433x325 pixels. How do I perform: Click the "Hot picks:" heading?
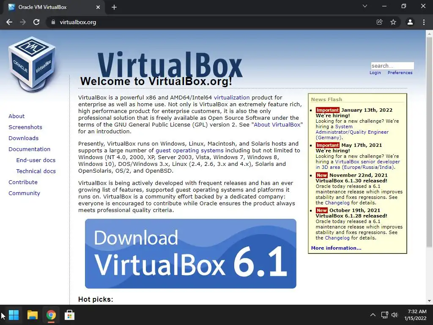96,299
